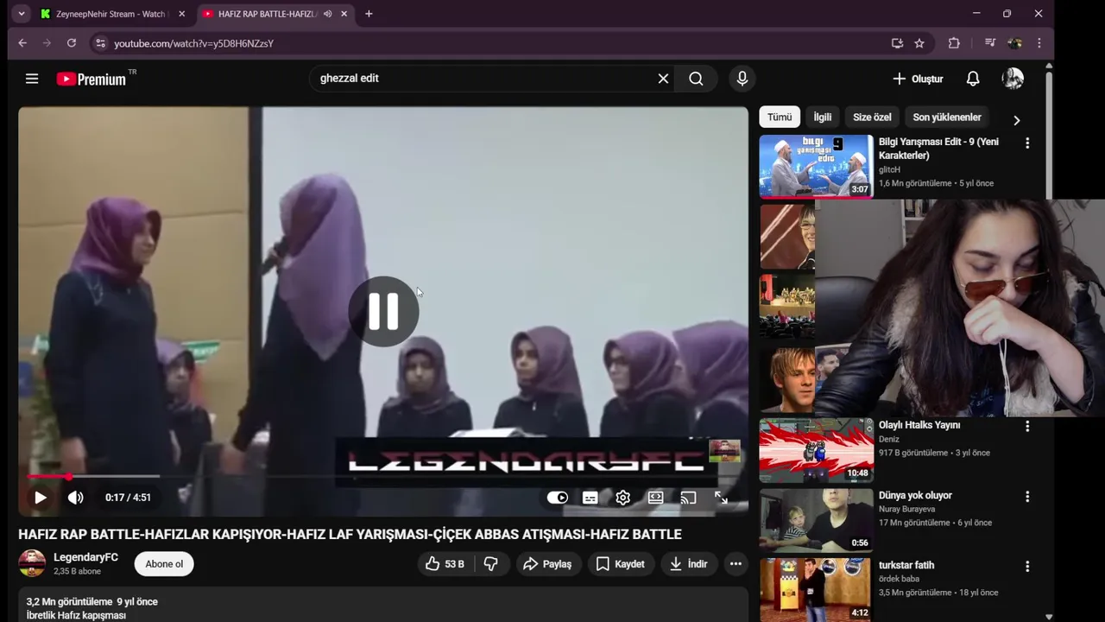This screenshot has height=622, width=1105.
Task: Open more actions three-dot menu under video
Action: [736, 564]
